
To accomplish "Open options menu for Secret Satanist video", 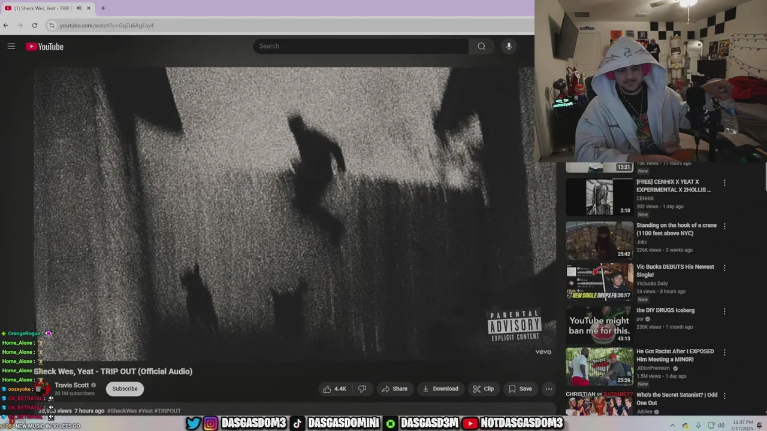I will pyautogui.click(x=724, y=396).
